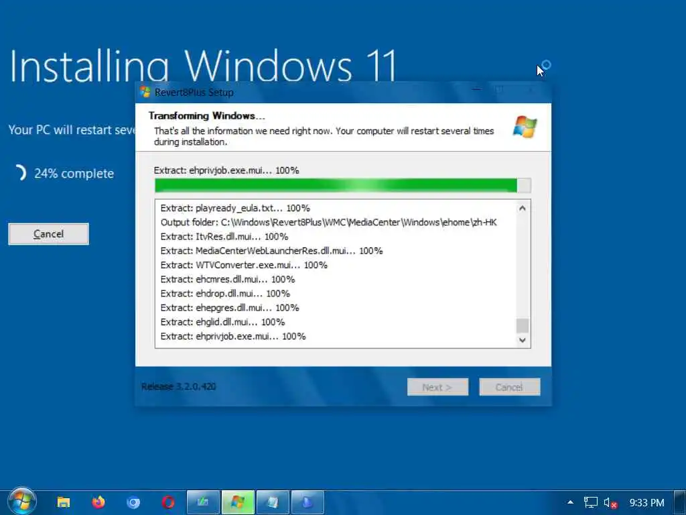Open the Windows Start orb
The width and height of the screenshot is (686, 515).
click(x=21, y=502)
